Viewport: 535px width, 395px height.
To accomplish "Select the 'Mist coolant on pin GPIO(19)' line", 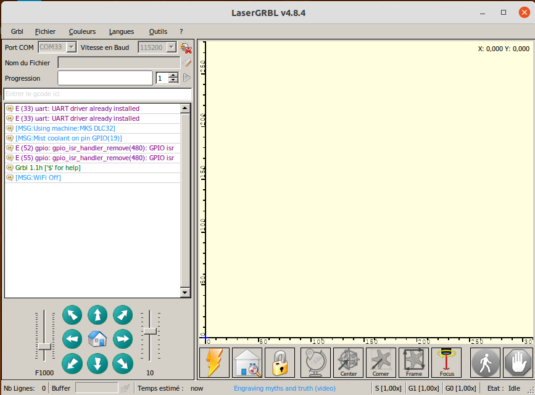I will point(93,138).
